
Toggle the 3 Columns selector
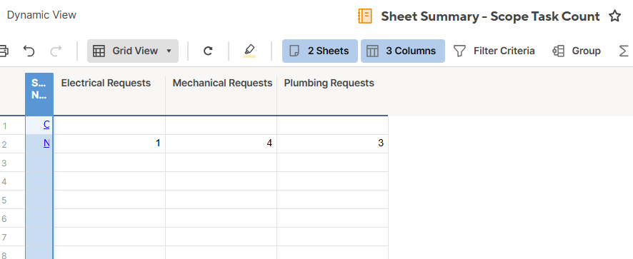[x=402, y=51]
